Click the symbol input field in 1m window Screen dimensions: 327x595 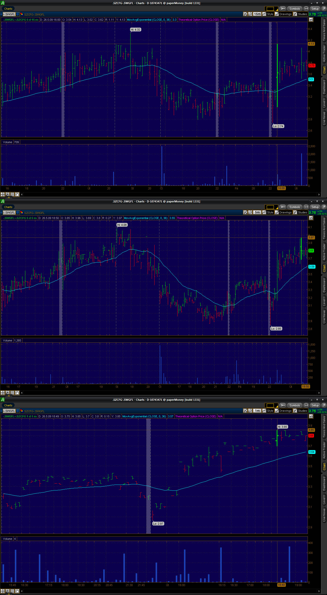9,411
